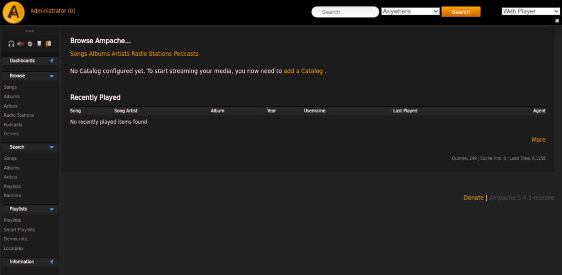Screen dimensions: 562x275
Task: Click the orange Search button
Action: pyautogui.click(x=461, y=12)
